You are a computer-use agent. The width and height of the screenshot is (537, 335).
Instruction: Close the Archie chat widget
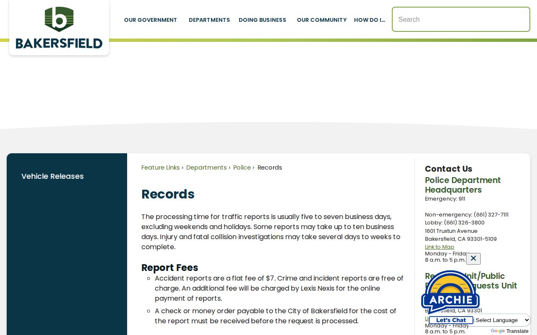(473, 258)
